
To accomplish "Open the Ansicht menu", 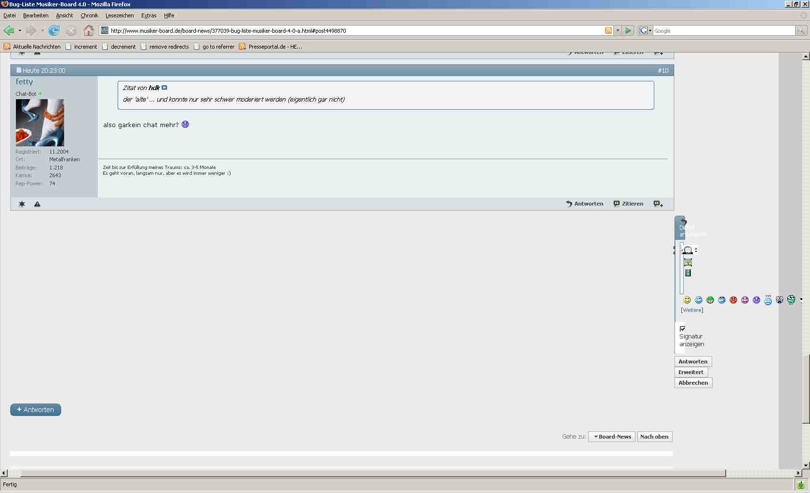I will [64, 15].
